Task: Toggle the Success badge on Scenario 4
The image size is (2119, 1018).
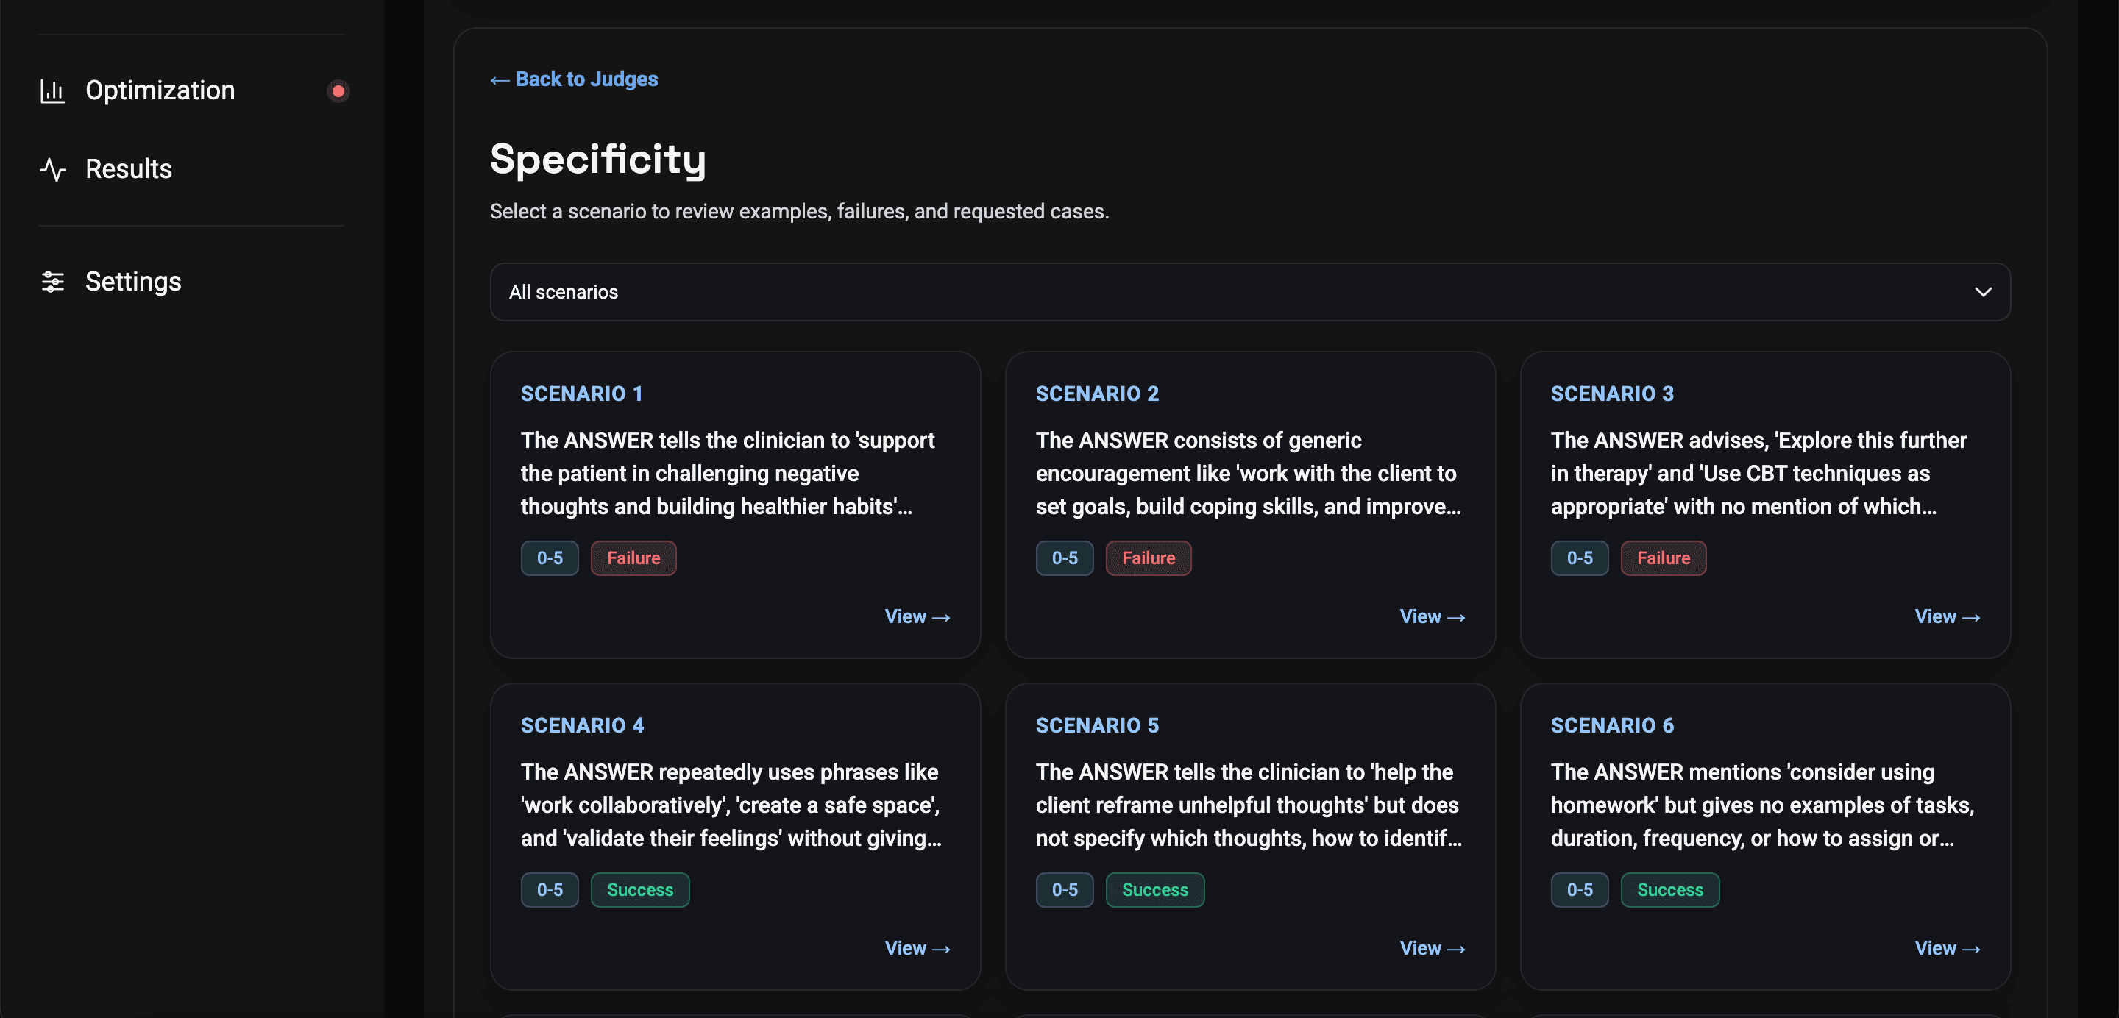Action: (640, 890)
